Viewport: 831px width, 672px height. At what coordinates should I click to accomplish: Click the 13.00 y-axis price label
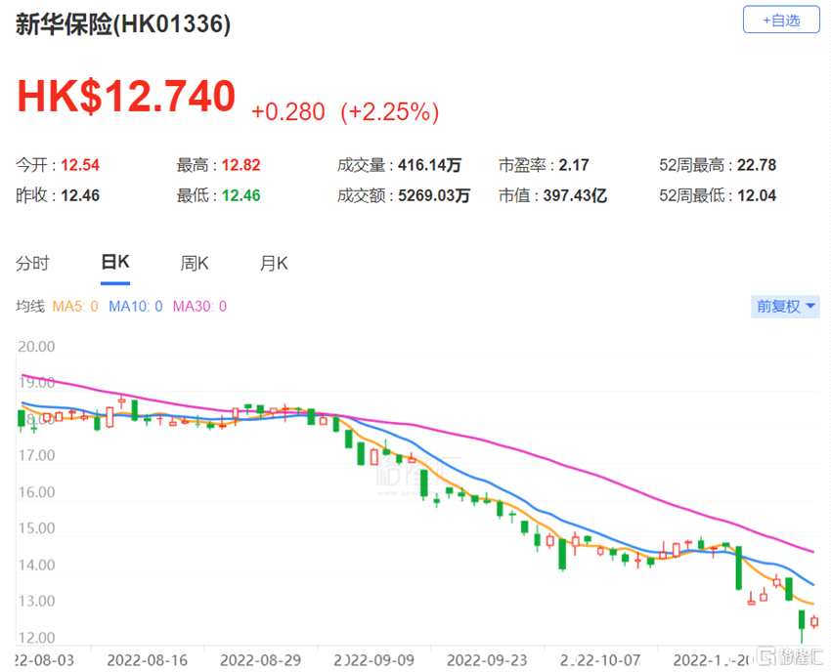pyautogui.click(x=36, y=601)
